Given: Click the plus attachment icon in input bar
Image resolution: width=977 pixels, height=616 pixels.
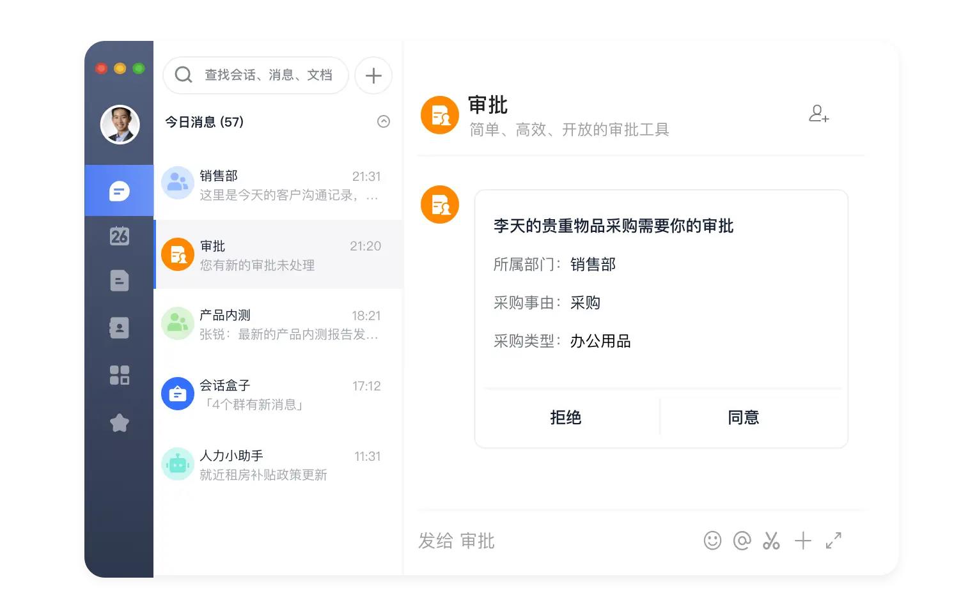Looking at the screenshot, I should (x=802, y=541).
